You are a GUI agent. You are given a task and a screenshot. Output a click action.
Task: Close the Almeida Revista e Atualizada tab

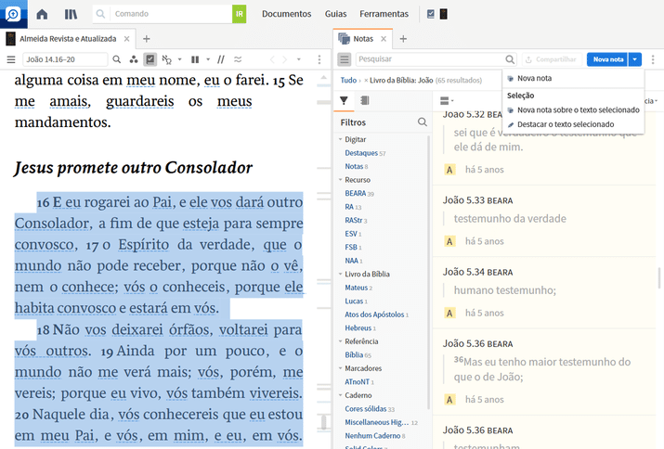coord(126,39)
